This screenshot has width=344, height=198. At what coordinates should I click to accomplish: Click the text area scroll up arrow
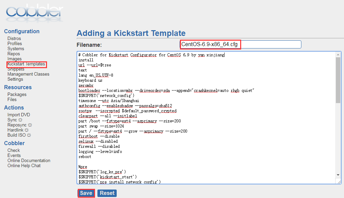point(338,55)
